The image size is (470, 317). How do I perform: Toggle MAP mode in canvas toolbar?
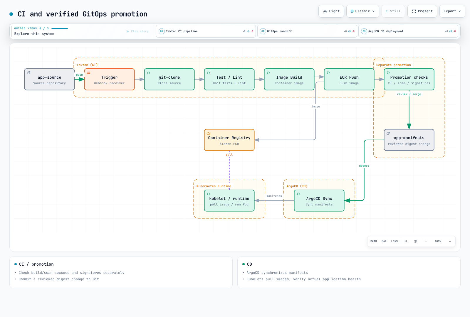384,241
